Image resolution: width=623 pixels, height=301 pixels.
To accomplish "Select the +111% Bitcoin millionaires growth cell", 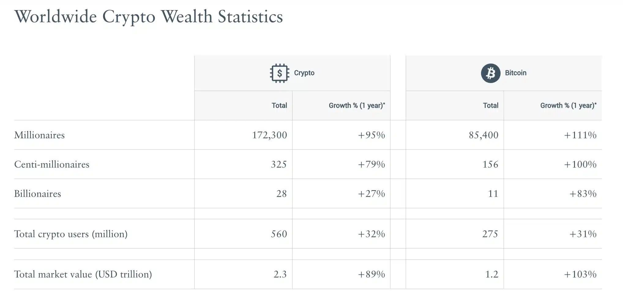I will tap(580, 135).
